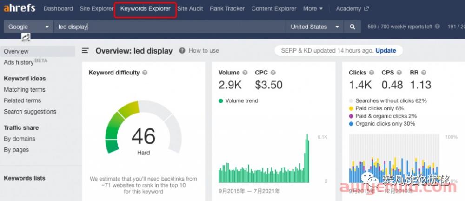This screenshot has height=201, width=465.
Task: Click the 1.13 RR value
Action: click(420, 85)
